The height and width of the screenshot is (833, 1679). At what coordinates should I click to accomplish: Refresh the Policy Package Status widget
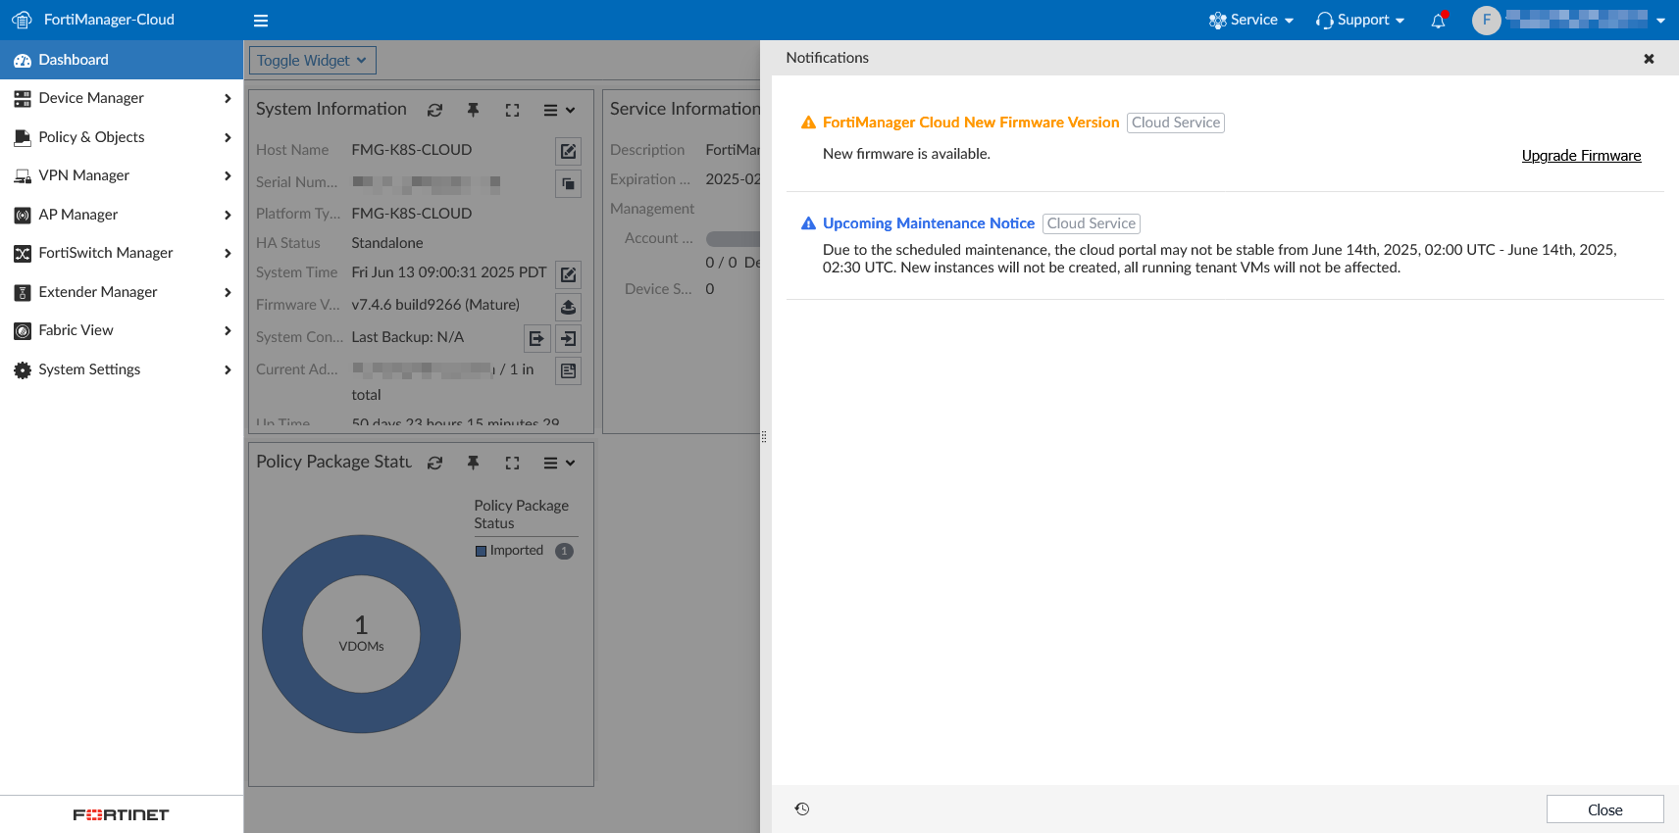point(434,464)
